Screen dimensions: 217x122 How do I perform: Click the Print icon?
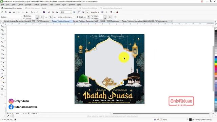(14, 12)
